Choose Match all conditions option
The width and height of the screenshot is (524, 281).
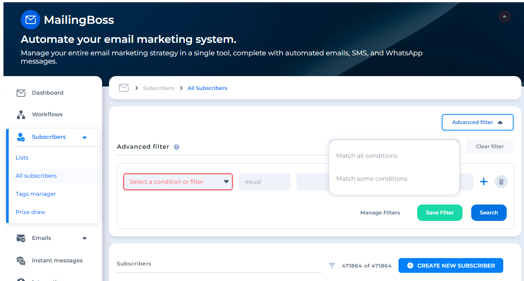click(366, 156)
